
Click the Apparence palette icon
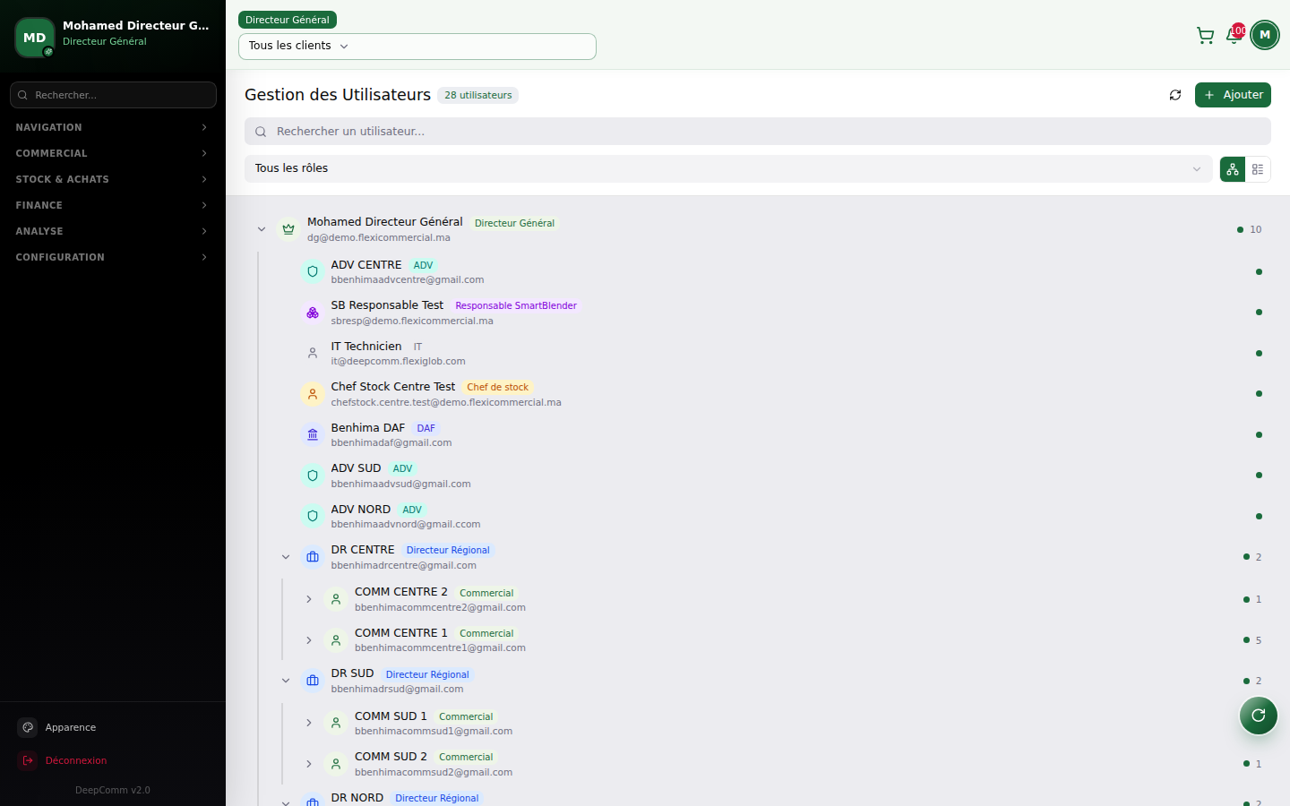28,727
